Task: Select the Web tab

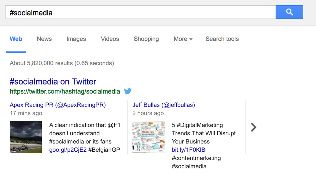Action: point(16,39)
